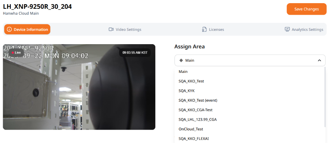Open the Assign Area Main combo box
Image resolution: width=328 pixels, height=143 pixels.
250,60
